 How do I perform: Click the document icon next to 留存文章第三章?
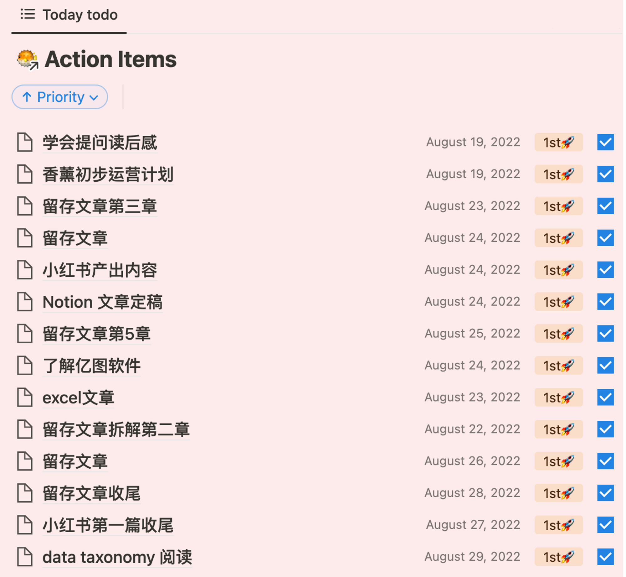(x=25, y=206)
